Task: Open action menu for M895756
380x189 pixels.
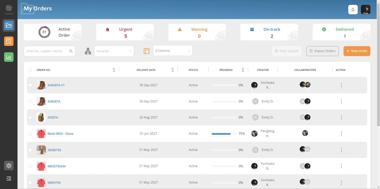Action: (x=341, y=183)
